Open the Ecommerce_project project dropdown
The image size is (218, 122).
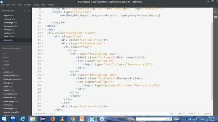pyautogui.click(x=12, y=48)
